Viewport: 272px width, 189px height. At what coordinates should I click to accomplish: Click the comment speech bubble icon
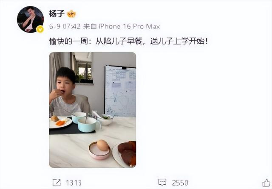pos(162,182)
